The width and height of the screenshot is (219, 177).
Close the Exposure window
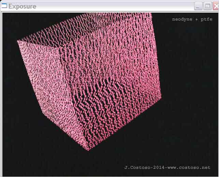click(216, 6)
